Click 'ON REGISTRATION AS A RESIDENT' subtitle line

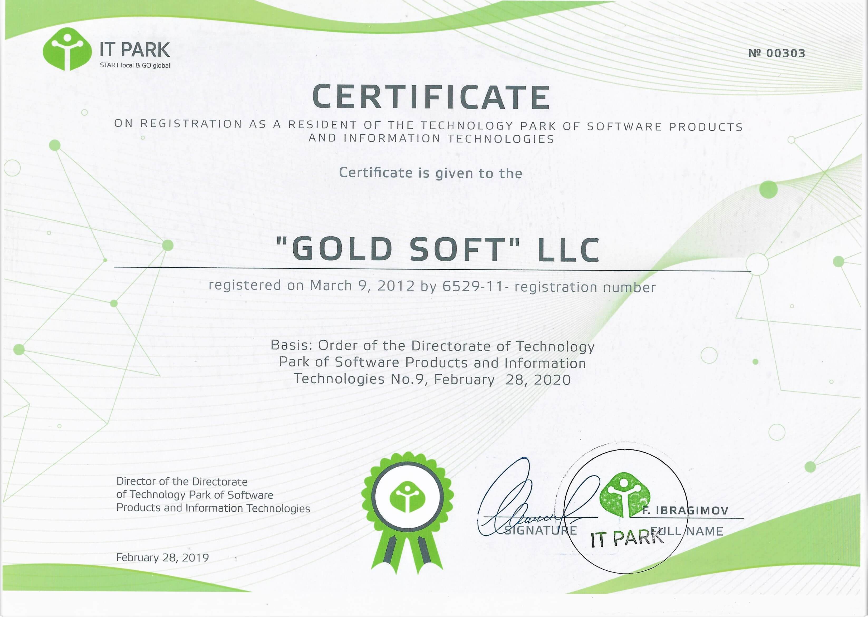(x=428, y=125)
